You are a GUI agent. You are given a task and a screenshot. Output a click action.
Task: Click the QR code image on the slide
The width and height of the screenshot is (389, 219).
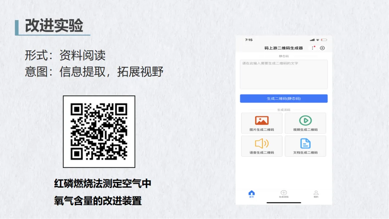[x=99, y=131]
